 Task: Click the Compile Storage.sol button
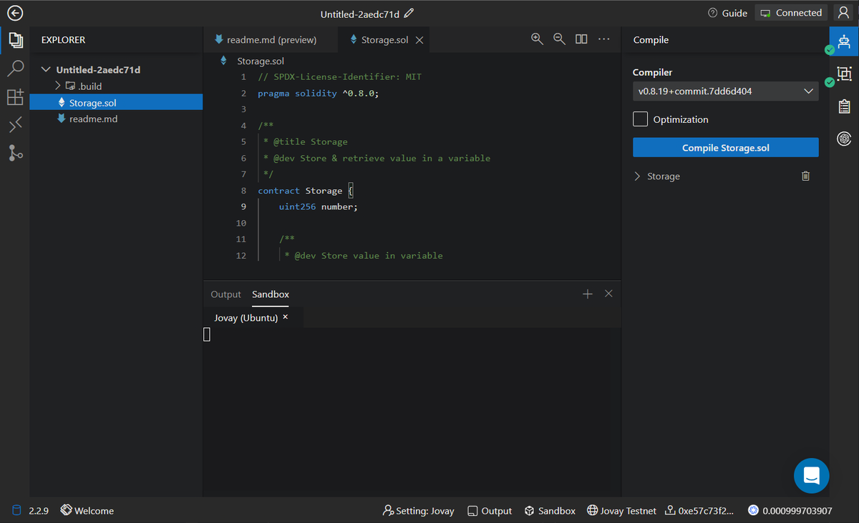tap(725, 148)
